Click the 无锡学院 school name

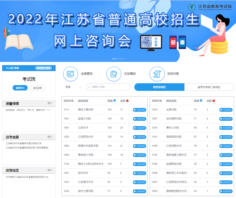(171, 110)
